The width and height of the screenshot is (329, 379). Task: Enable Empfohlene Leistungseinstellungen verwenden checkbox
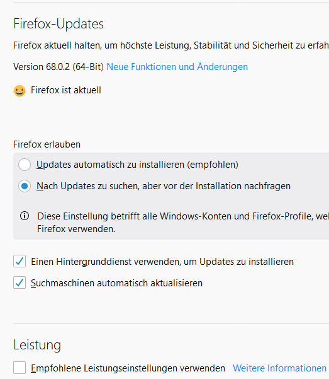point(20,368)
